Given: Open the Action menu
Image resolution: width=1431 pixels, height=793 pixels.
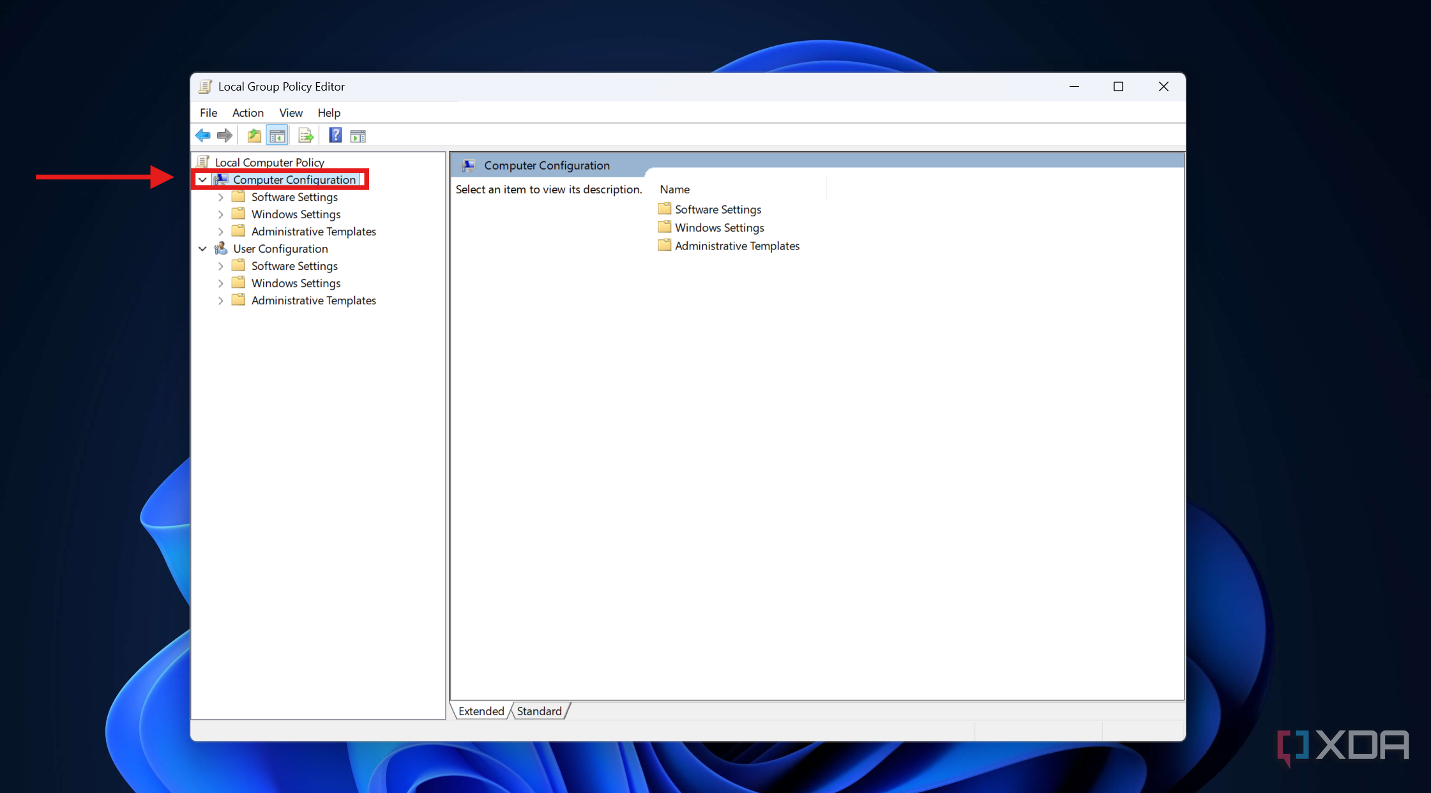Looking at the screenshot, I should pyautogui.click(x=248, y=112).
